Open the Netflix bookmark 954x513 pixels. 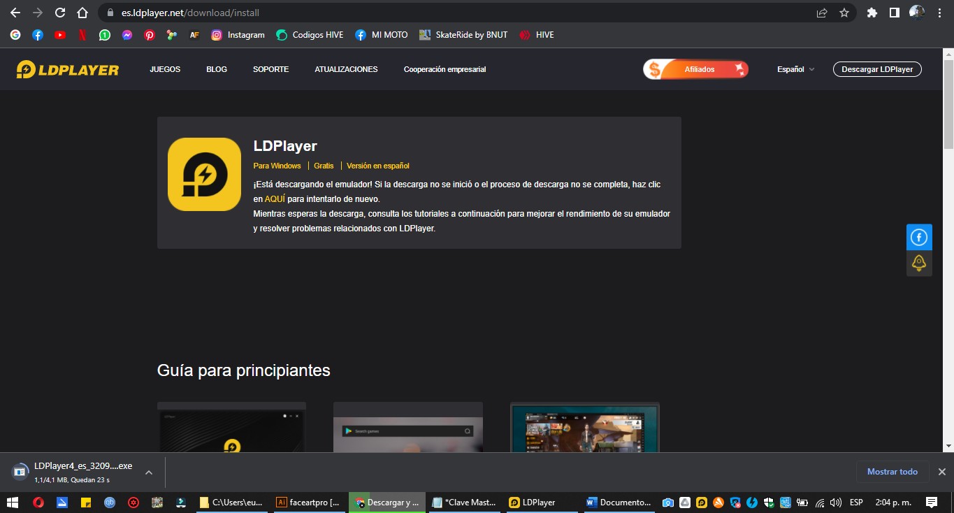click(x=82, y=34)
